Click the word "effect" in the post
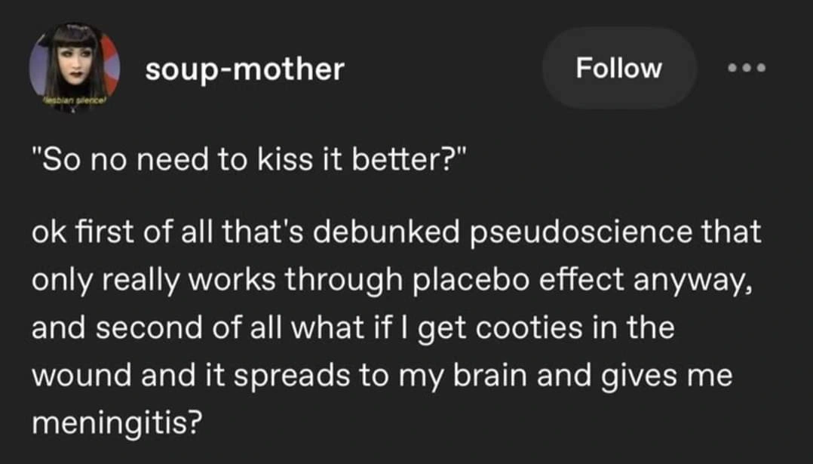The image size is (813, 464). [583, 281]
